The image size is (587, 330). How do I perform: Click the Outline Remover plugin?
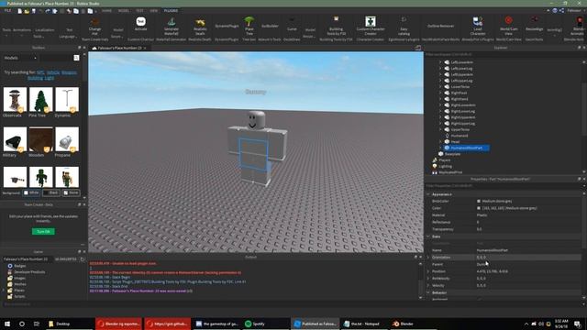(x=440, y=27)
